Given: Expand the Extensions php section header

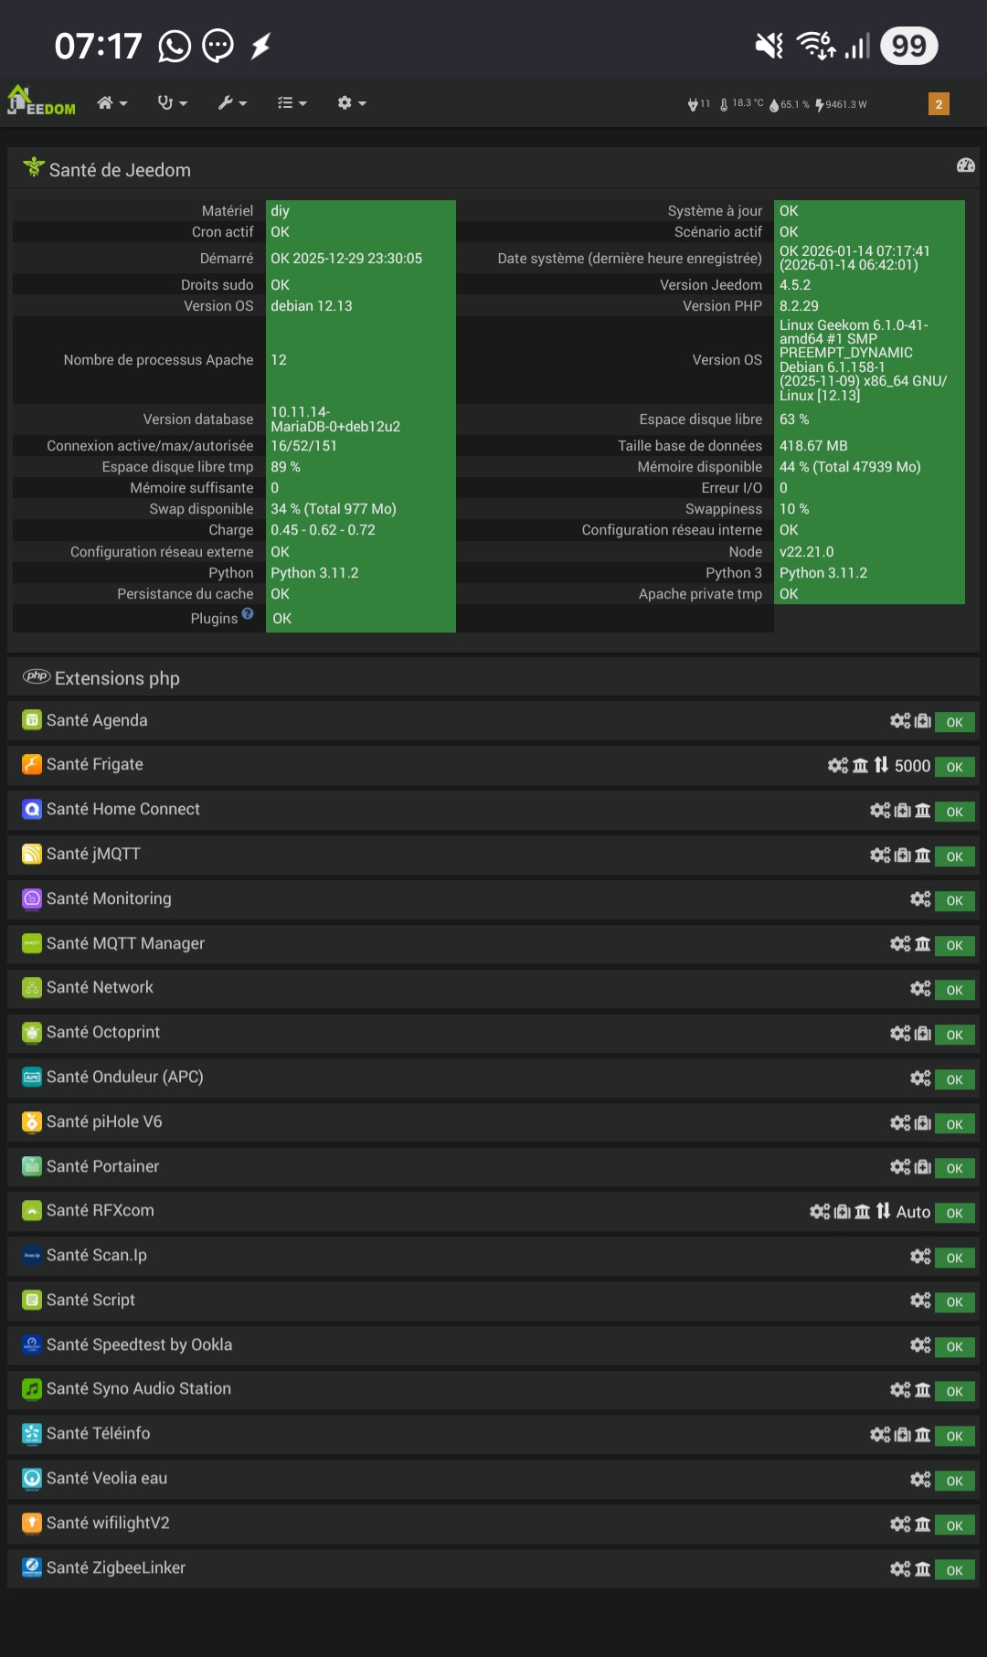Looking at the screenshot, I should (x=117, y=678).
